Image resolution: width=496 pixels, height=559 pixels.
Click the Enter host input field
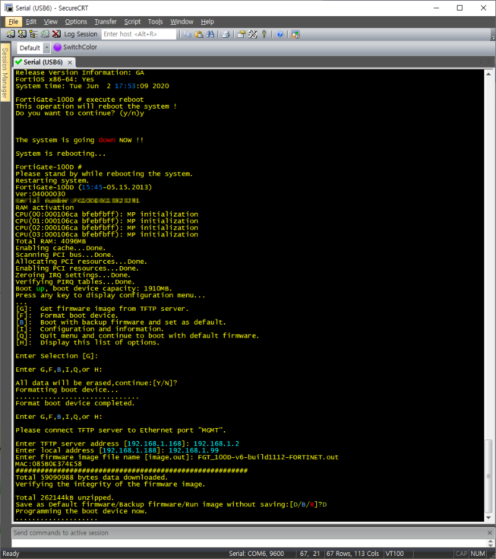tap(139, 34)
